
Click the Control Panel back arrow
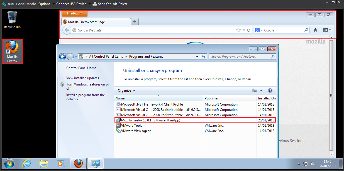[x=63, y=57]
